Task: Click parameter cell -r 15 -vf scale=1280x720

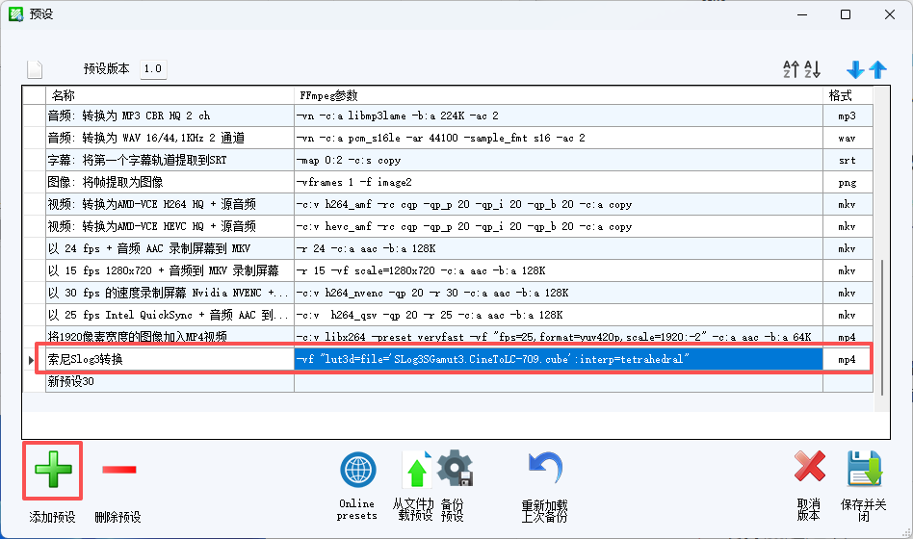Action: pyautogui.click(x=559, y=270)
